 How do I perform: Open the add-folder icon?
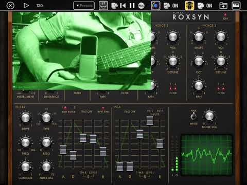click(223, 6)
